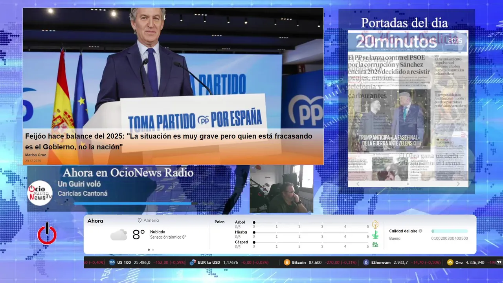
Task: Click the US 100 ticker label
Action: point(124,263)
